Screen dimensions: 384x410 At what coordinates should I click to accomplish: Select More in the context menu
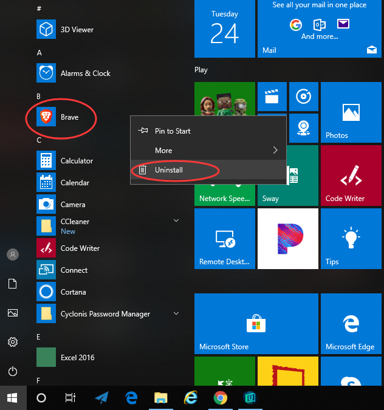(x=208, y=150)
